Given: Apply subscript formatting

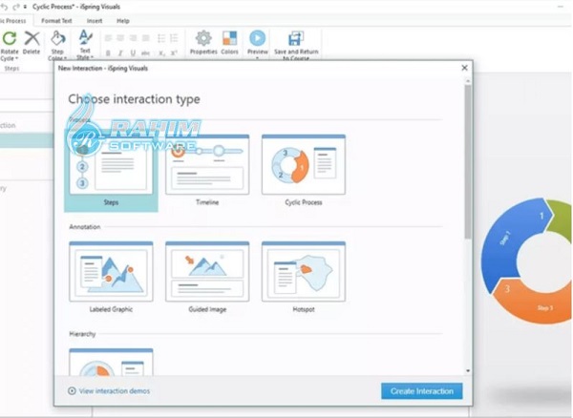Looking at the screenshot, I should coord(161,53).
